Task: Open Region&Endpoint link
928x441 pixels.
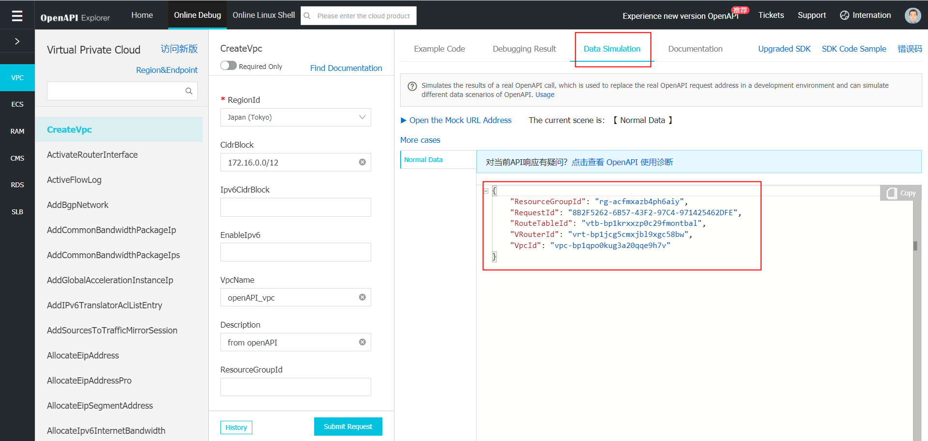Action: click(x=167, y=70)
